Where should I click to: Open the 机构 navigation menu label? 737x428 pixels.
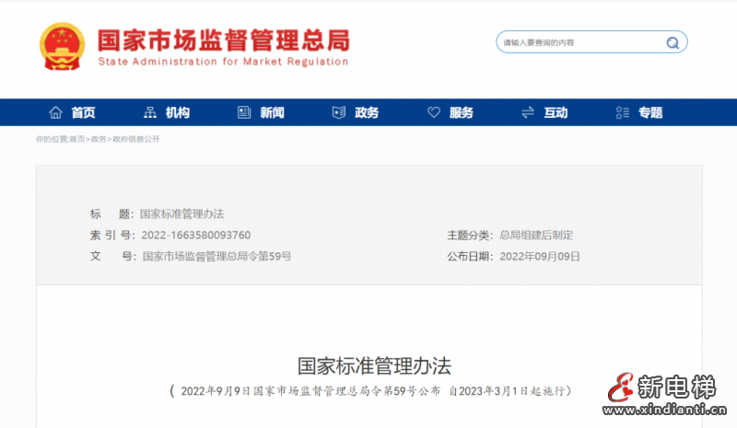(178, 112)
